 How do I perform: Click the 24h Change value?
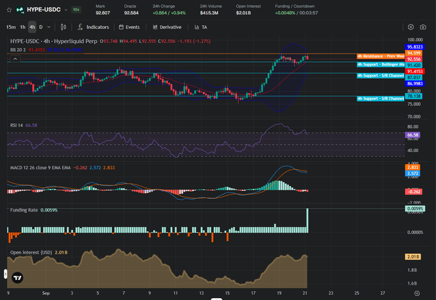(169, 13)
